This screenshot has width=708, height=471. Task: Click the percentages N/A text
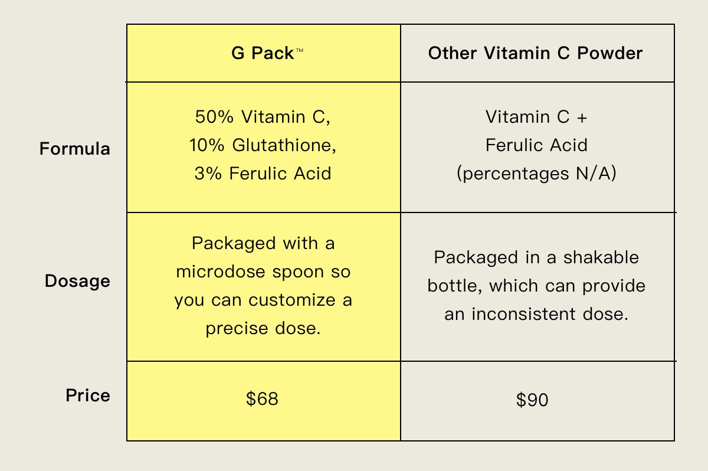click(536, 175)
